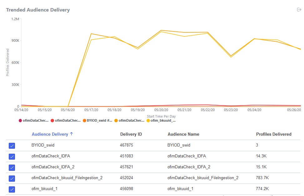
Task: Click the orange BYIOD_swid legend dot
Action: [84, 120]
